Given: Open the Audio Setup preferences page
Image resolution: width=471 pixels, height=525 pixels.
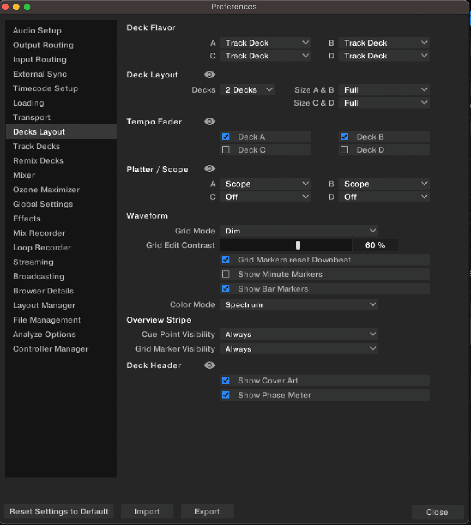Looking at the screenshot, I should (x=37, y=31).
